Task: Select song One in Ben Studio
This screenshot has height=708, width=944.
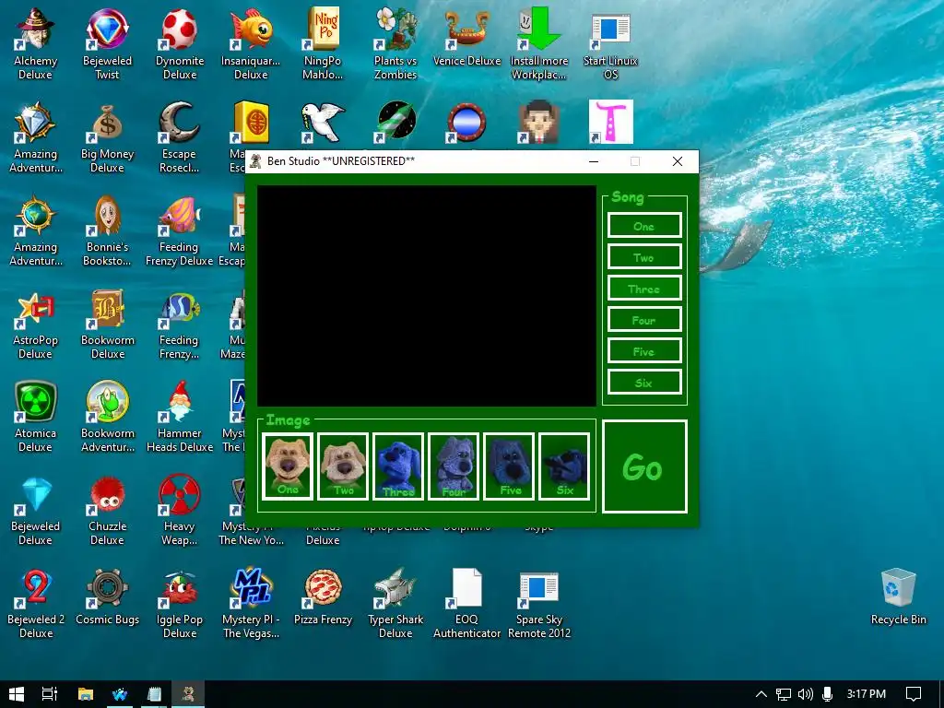Action: tap(644, 226)
